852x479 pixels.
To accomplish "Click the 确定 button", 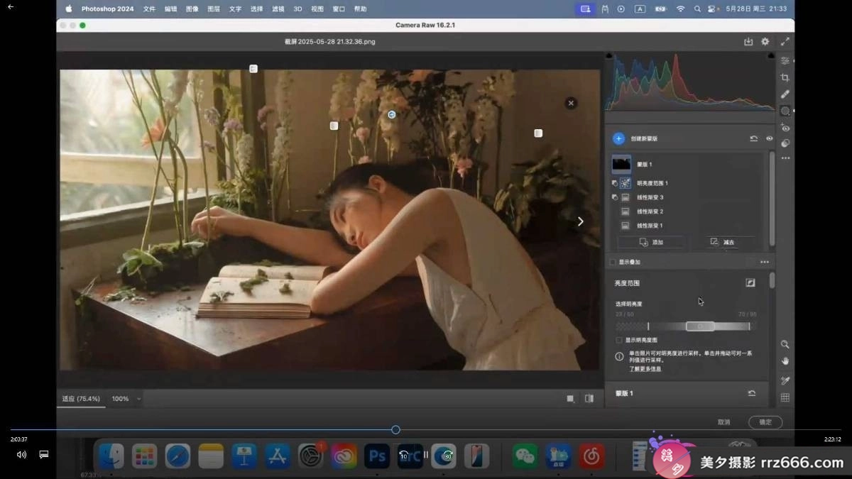I will coord(765,422).
